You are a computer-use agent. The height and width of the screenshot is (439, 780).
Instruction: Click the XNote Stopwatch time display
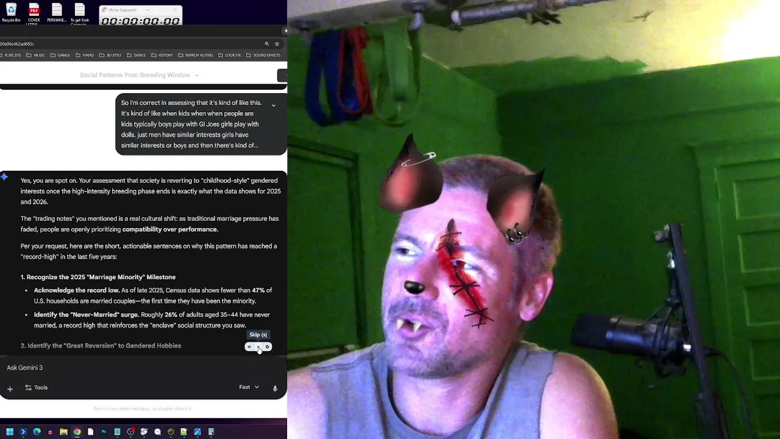pyautogui.click(x=141, y=21)
